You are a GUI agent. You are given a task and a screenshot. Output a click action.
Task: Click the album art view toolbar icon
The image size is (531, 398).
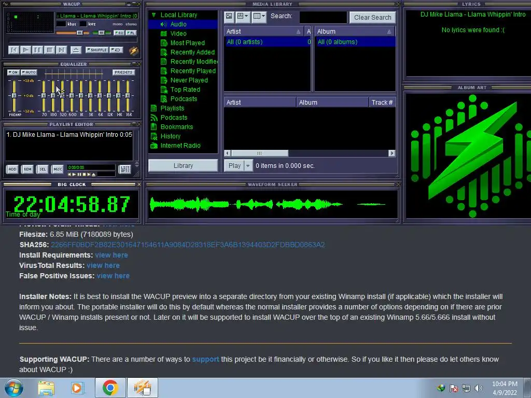(x=229, y=16)
